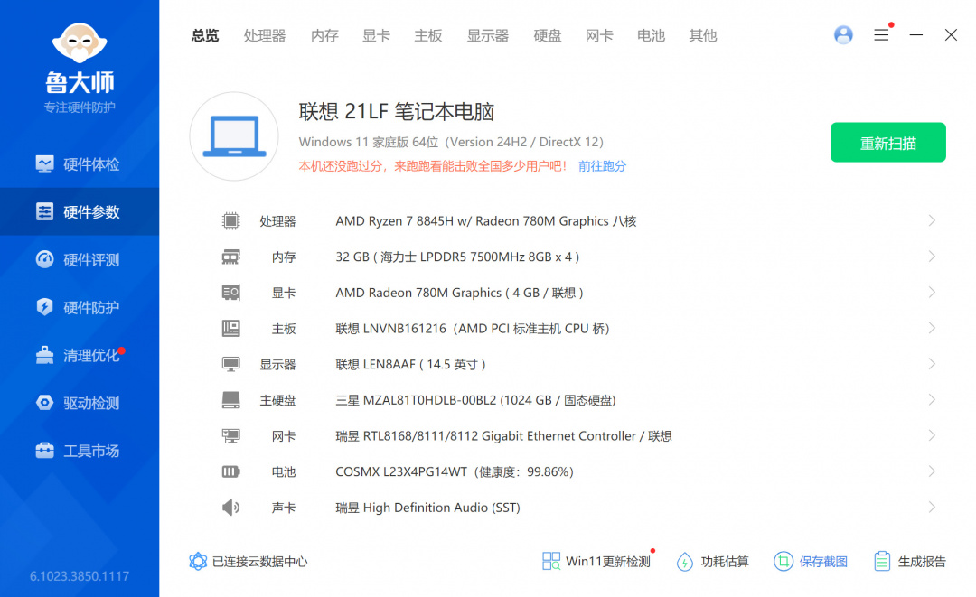
Task: Expand the 电池 COSMX row arrow
Action: click(932, 471)
